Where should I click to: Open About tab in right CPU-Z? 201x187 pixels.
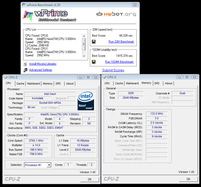coord(168,83)
